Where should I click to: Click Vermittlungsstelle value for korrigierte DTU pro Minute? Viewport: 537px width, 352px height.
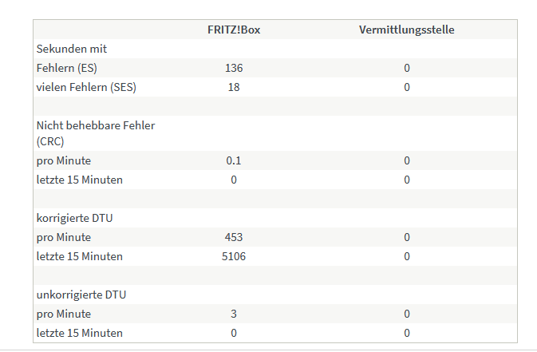coord(406,238)
